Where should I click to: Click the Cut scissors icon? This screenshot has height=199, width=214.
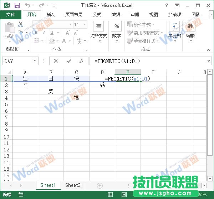(x=21, y=24)
